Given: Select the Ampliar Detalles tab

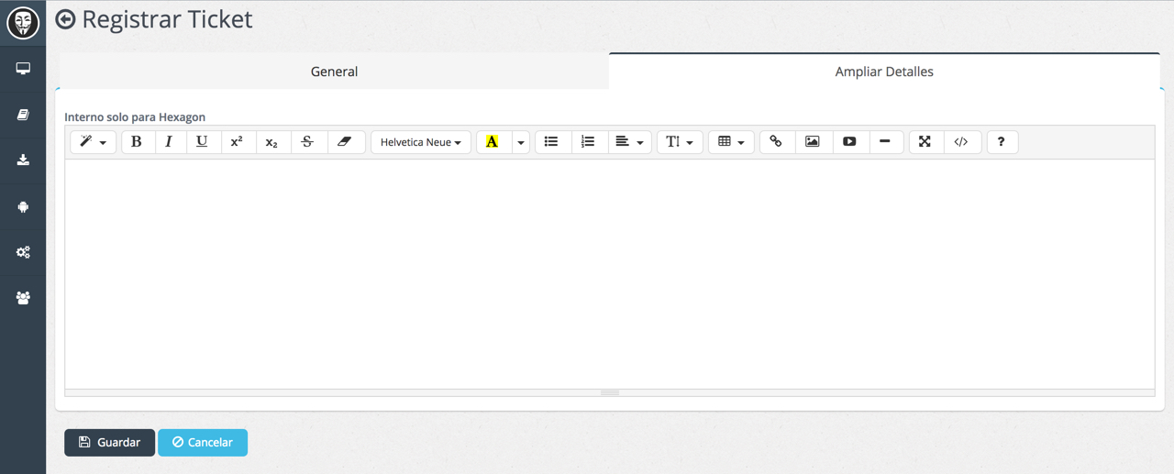Looking at the screenshot, I should (x=884, y=72).
